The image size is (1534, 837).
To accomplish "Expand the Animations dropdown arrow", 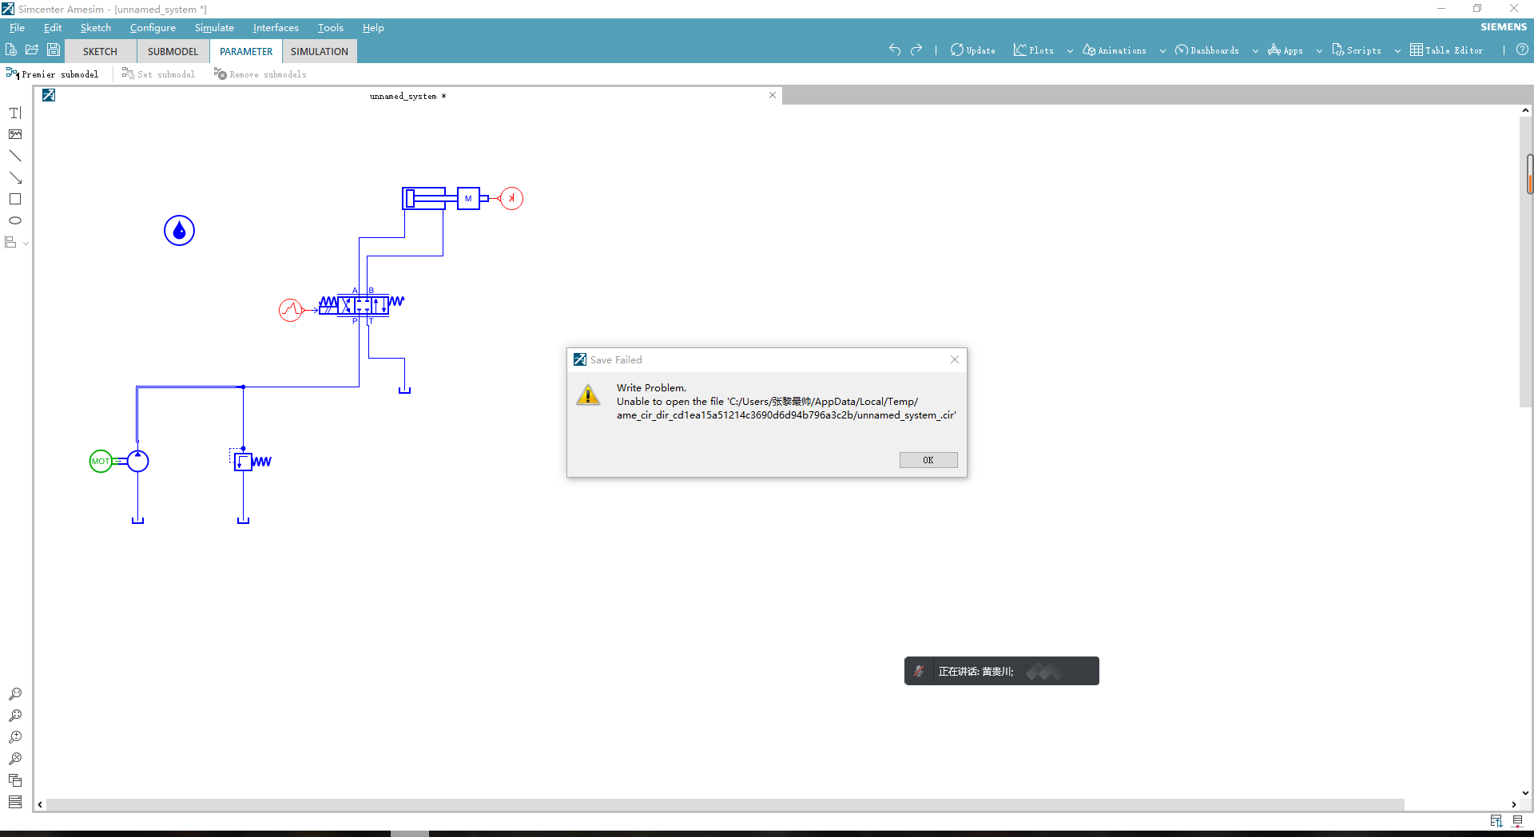I will pos(1162,51).
